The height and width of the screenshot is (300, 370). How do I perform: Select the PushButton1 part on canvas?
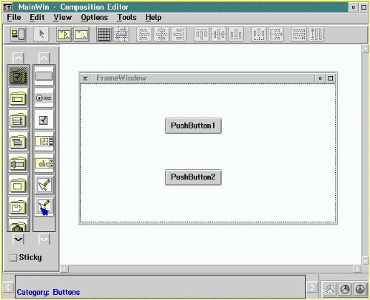193,126
